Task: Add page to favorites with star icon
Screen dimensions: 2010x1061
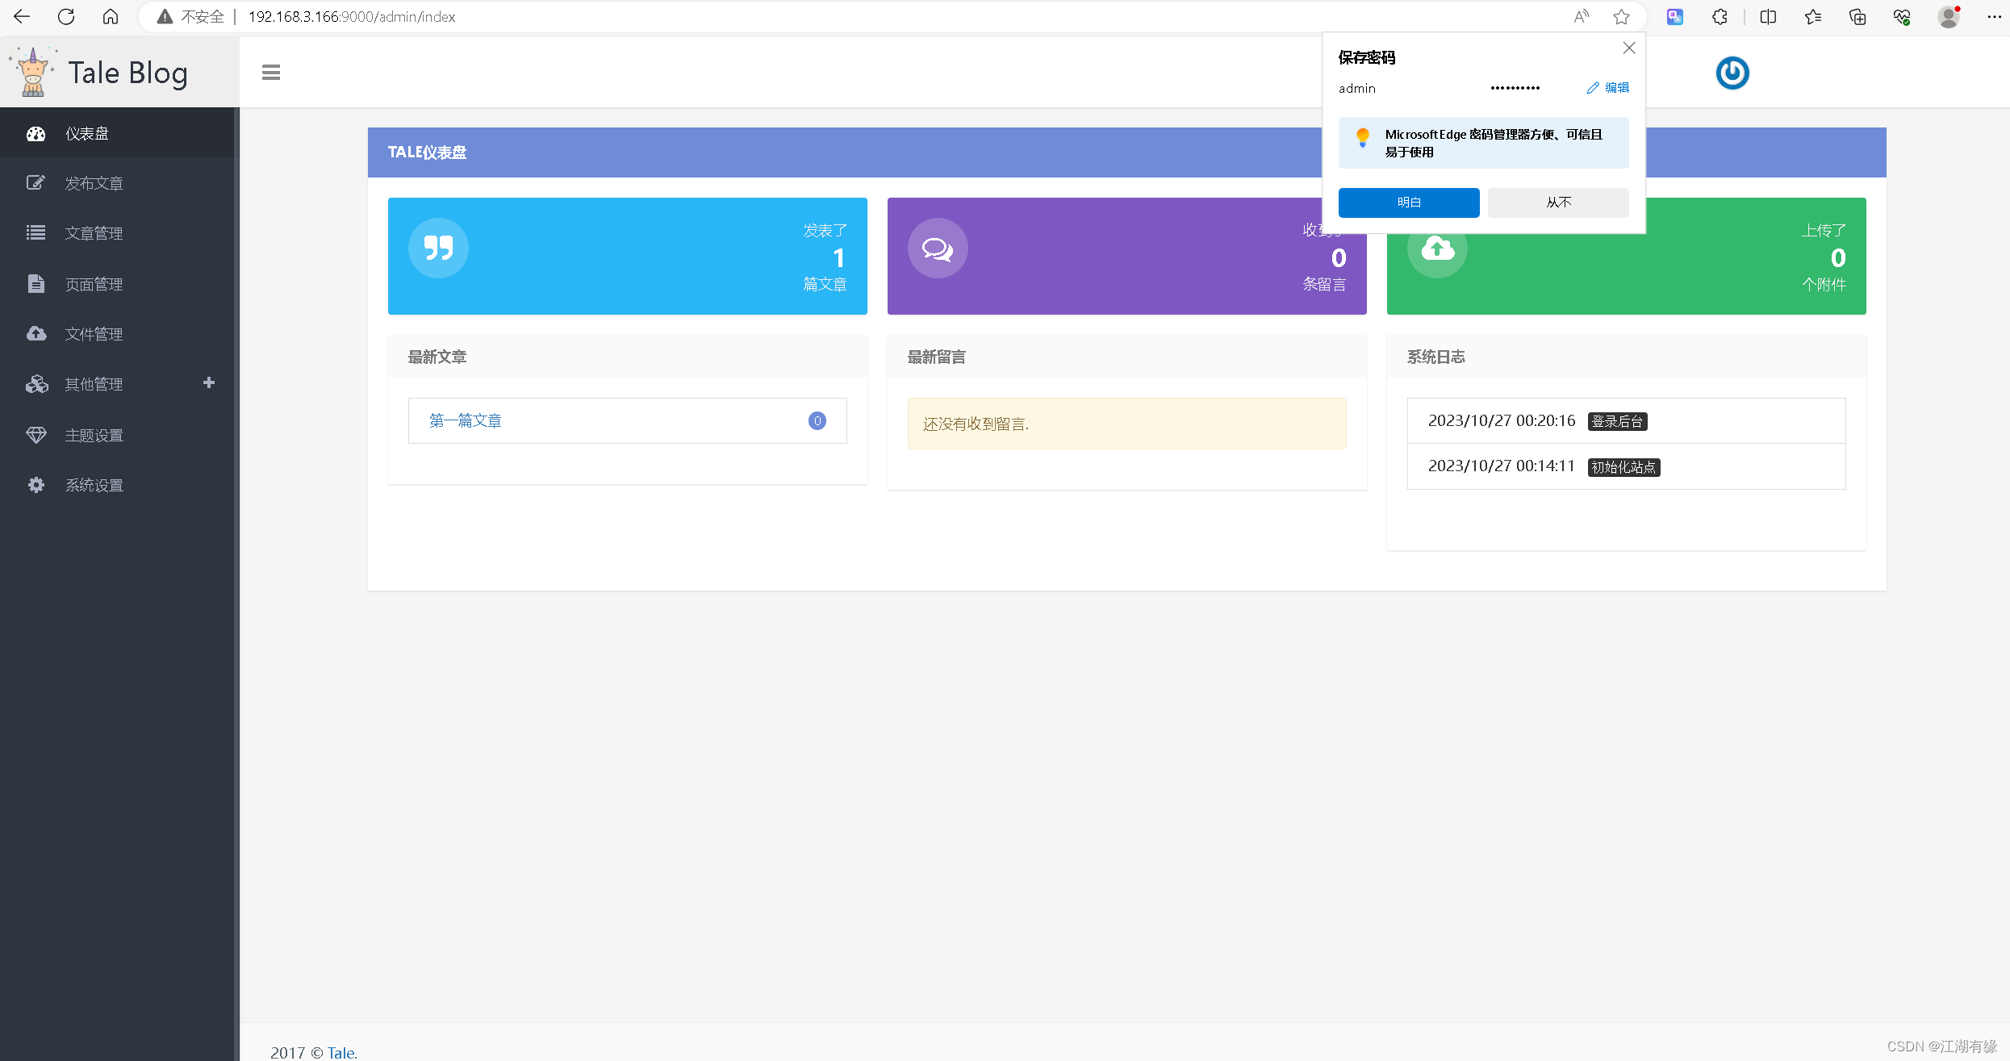Action: pos(1621,16)
